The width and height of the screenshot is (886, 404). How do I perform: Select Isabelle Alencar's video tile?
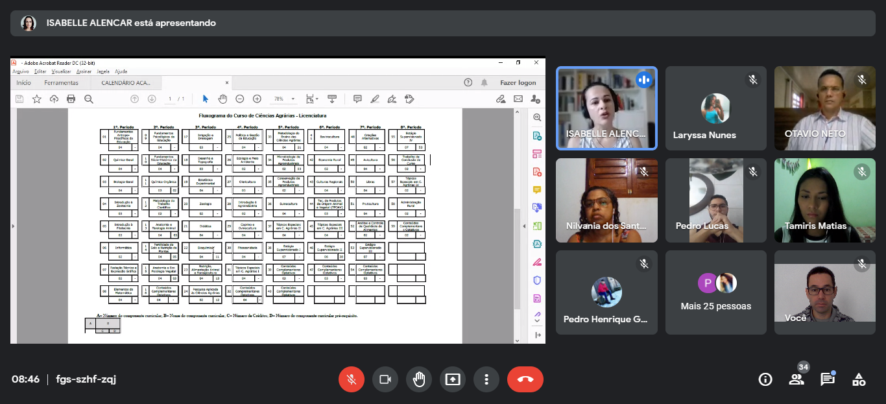click(606, 108)
